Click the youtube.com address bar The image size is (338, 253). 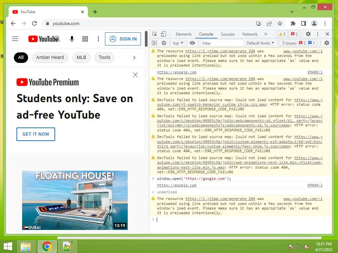pyautogui.click(x=66, y=23)
